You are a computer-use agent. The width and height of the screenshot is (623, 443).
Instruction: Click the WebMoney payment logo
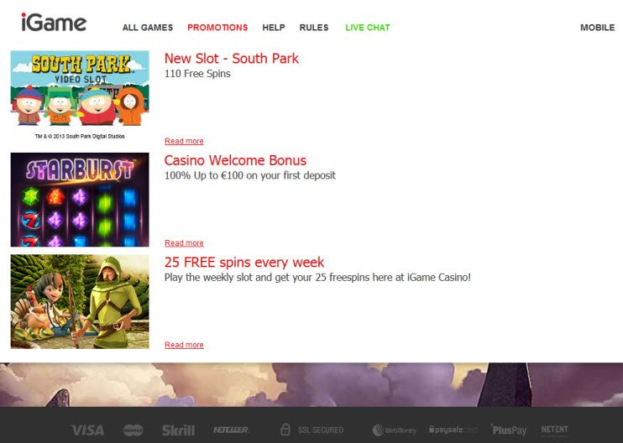coord(395,430)
